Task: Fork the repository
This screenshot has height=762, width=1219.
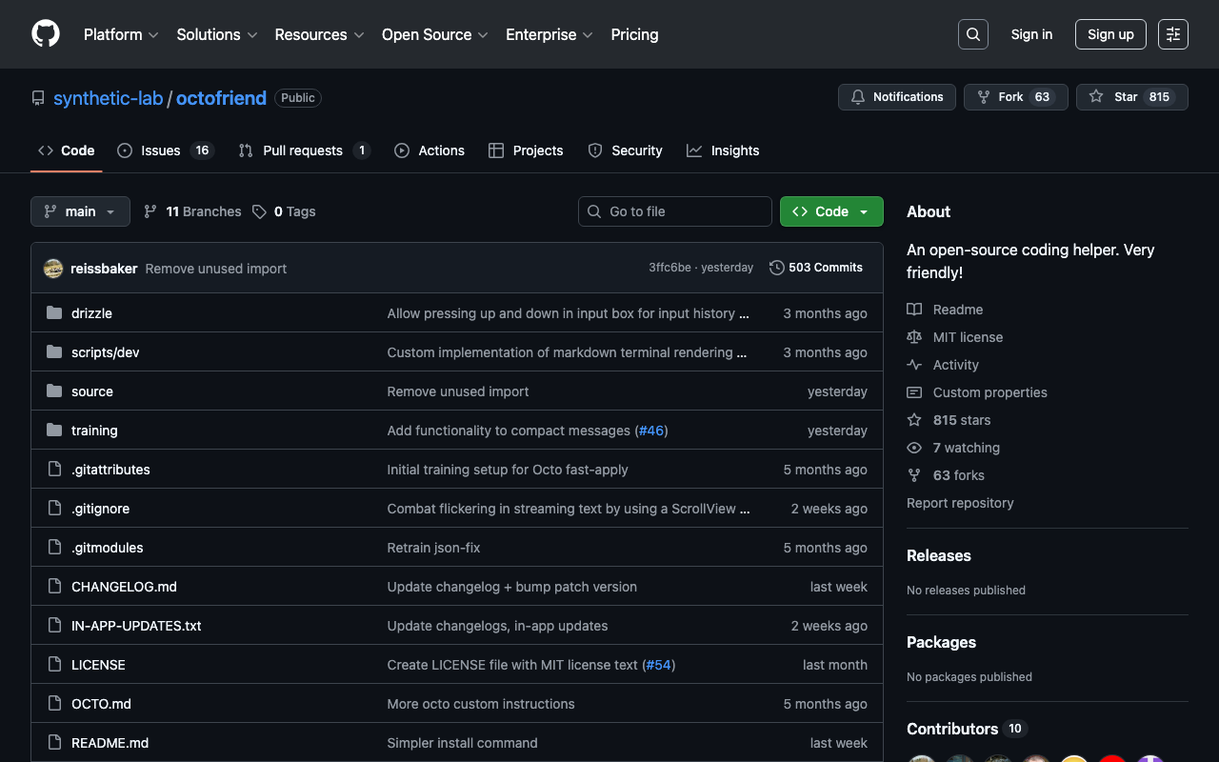Action: tap(1000, 97)
